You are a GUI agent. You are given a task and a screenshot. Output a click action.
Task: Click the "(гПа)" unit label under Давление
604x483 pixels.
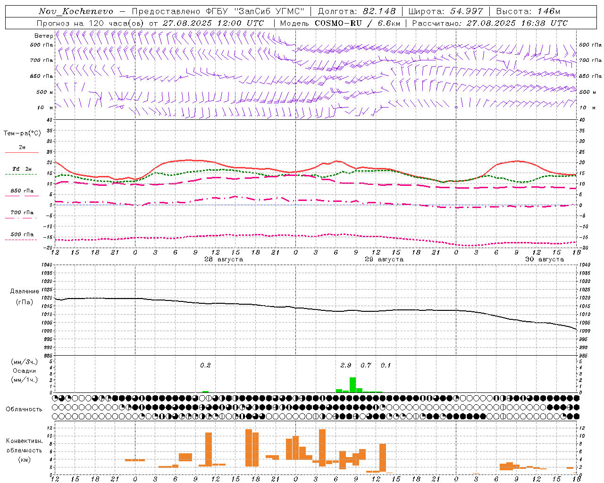[x=25, y=302]
